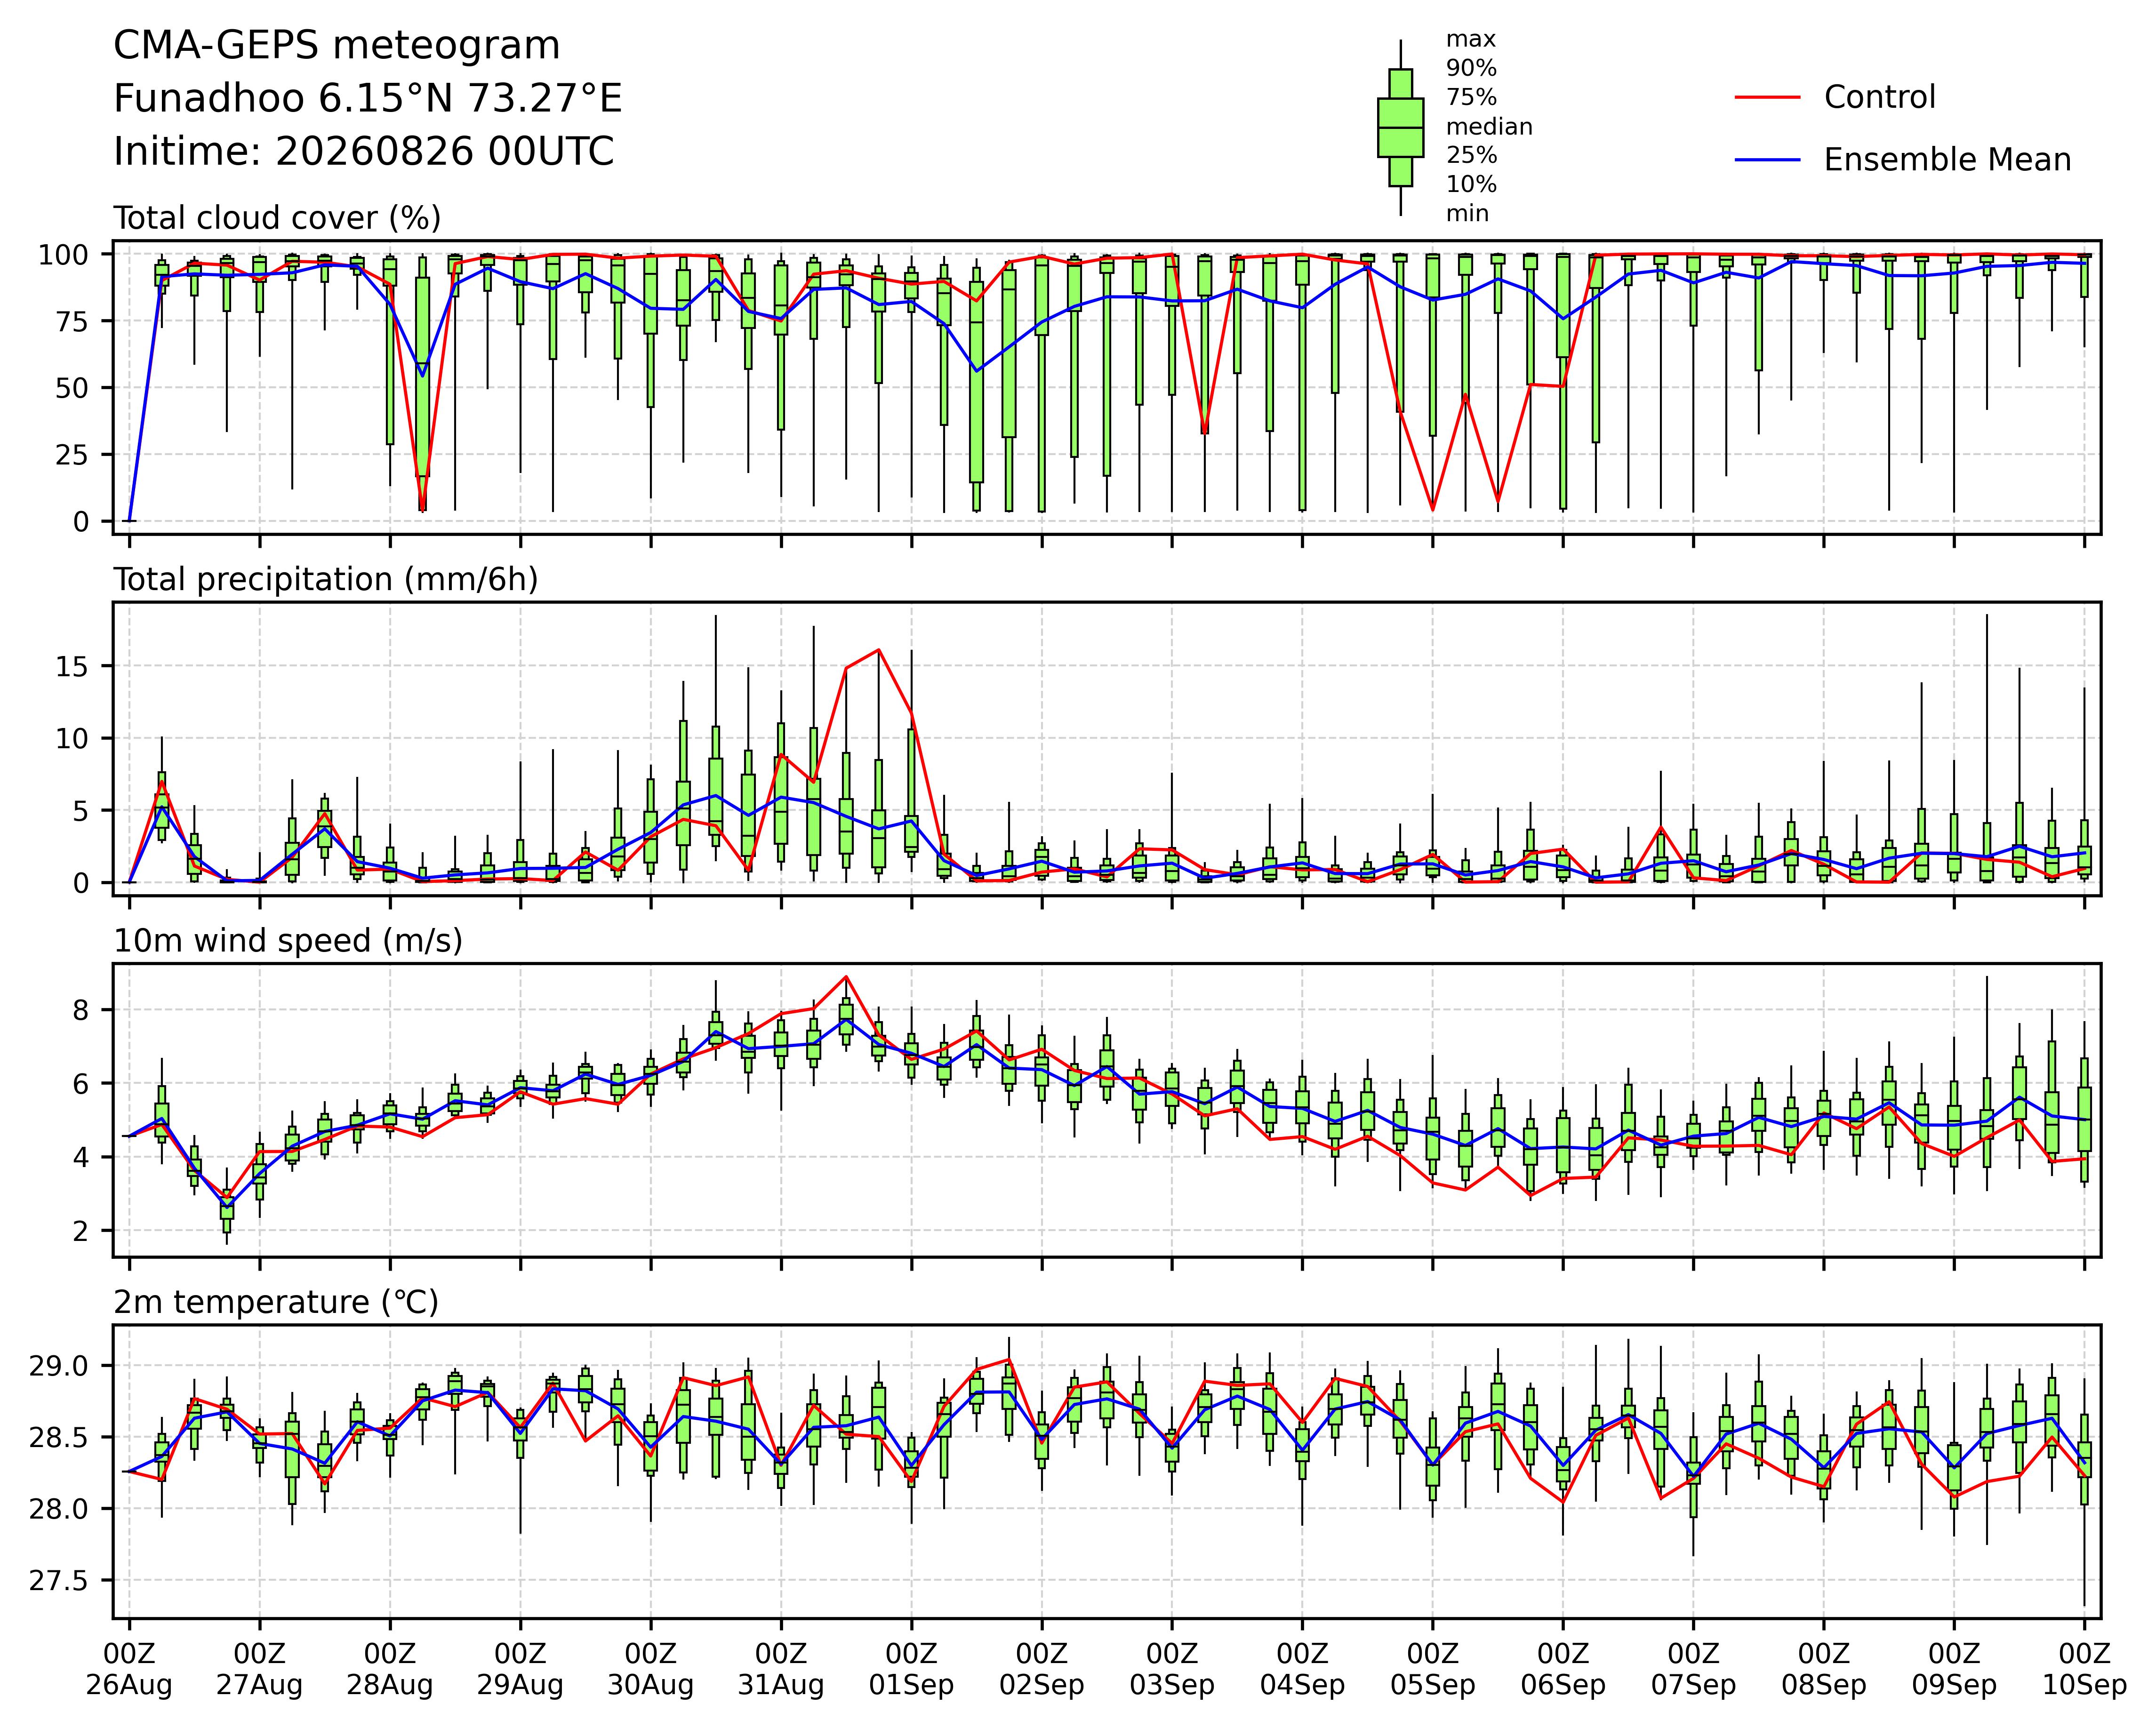Click the Total precipitation panel title
Viewport: 2156px width, 1728px height.
326,580
